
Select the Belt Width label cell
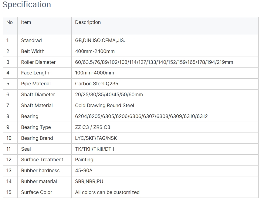click(32, 51)
